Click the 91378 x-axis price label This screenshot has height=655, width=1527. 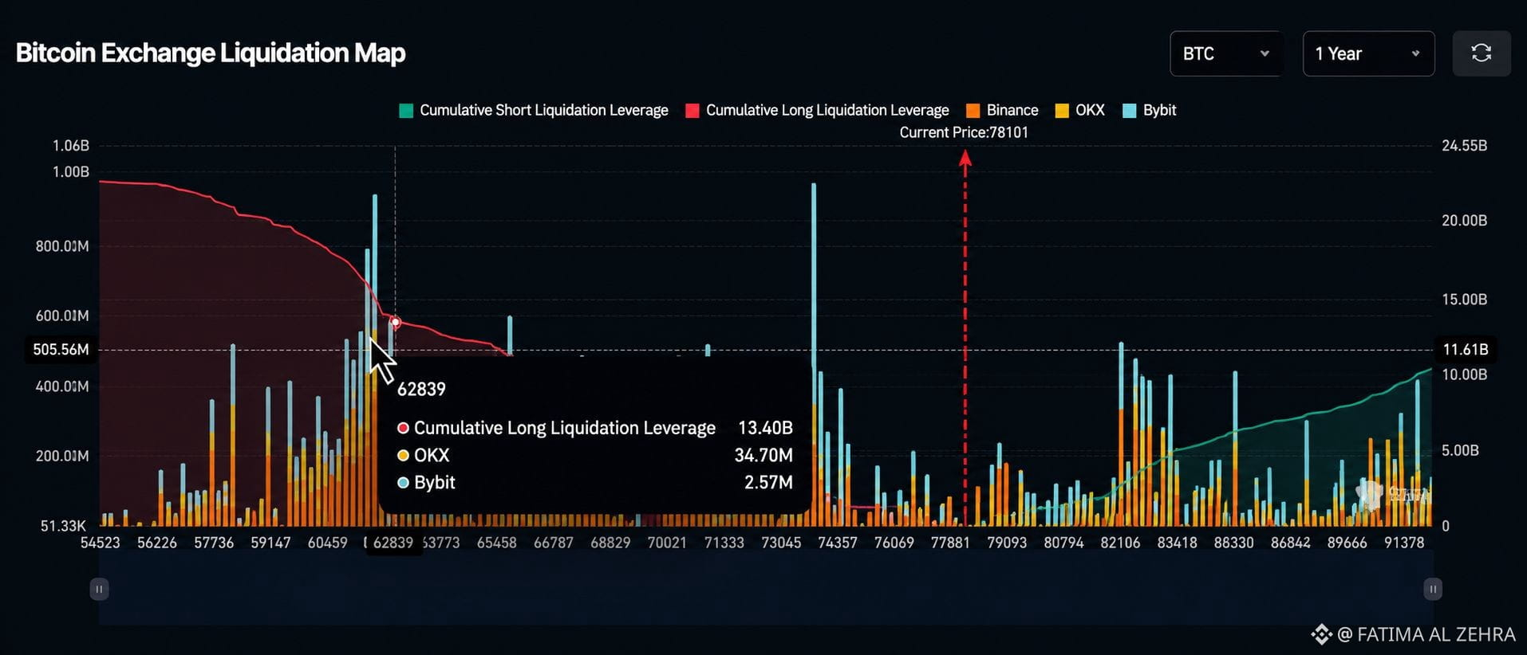1404,543
